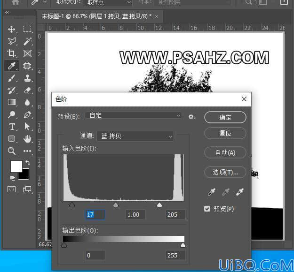The image size is (294, 272).
Task: Click the output highlight field 255
Action: 175,255
